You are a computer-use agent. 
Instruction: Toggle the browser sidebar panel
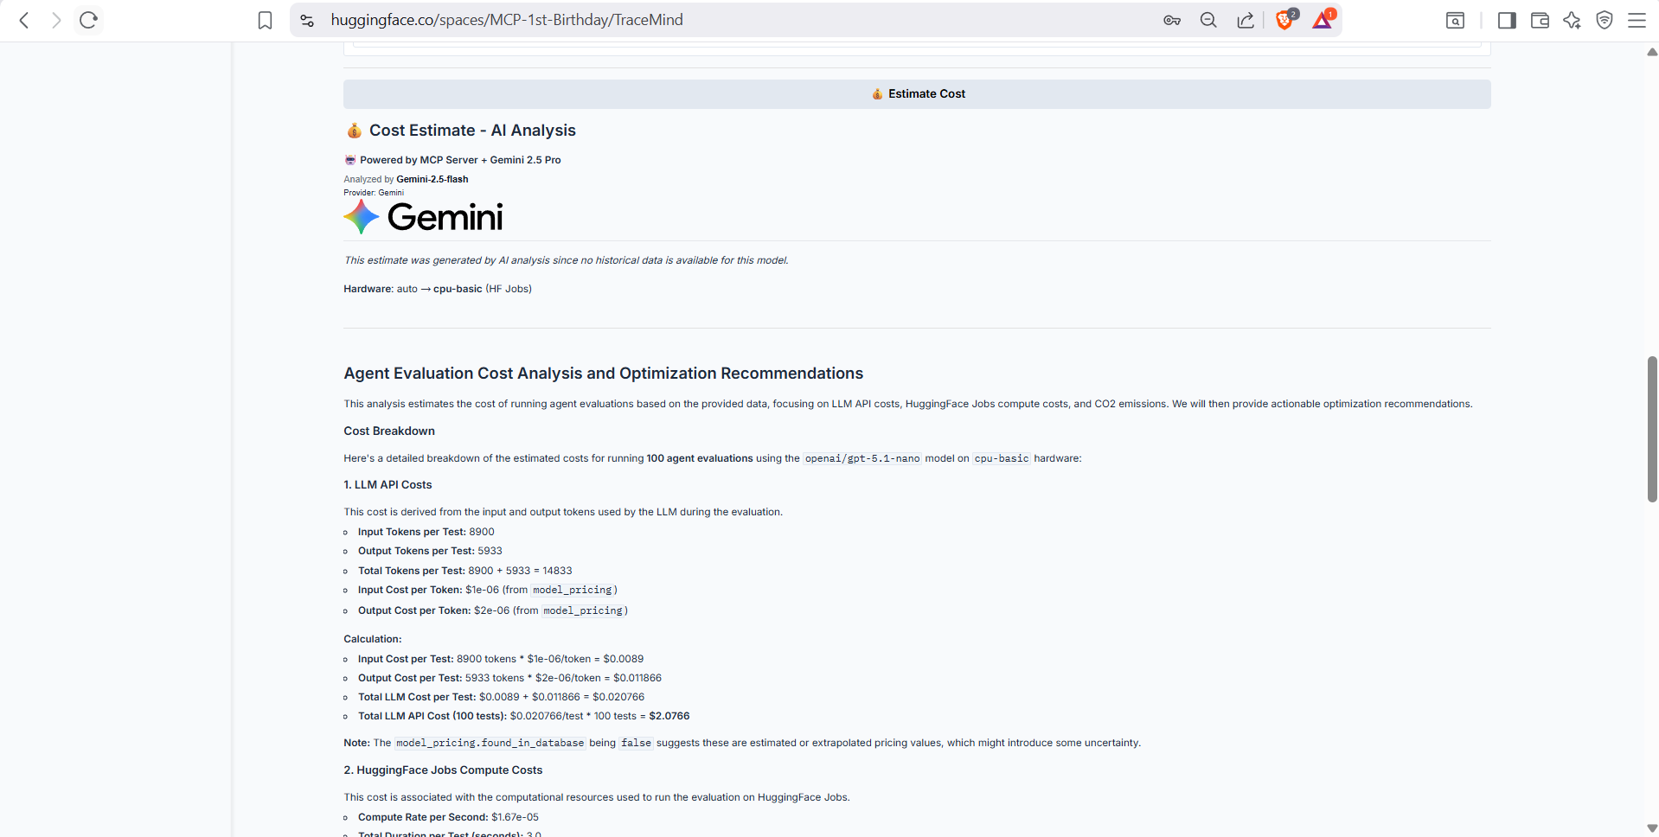tap(1507, 20)
